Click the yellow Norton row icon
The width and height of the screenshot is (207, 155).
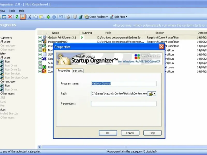click(x=44, y=50)
